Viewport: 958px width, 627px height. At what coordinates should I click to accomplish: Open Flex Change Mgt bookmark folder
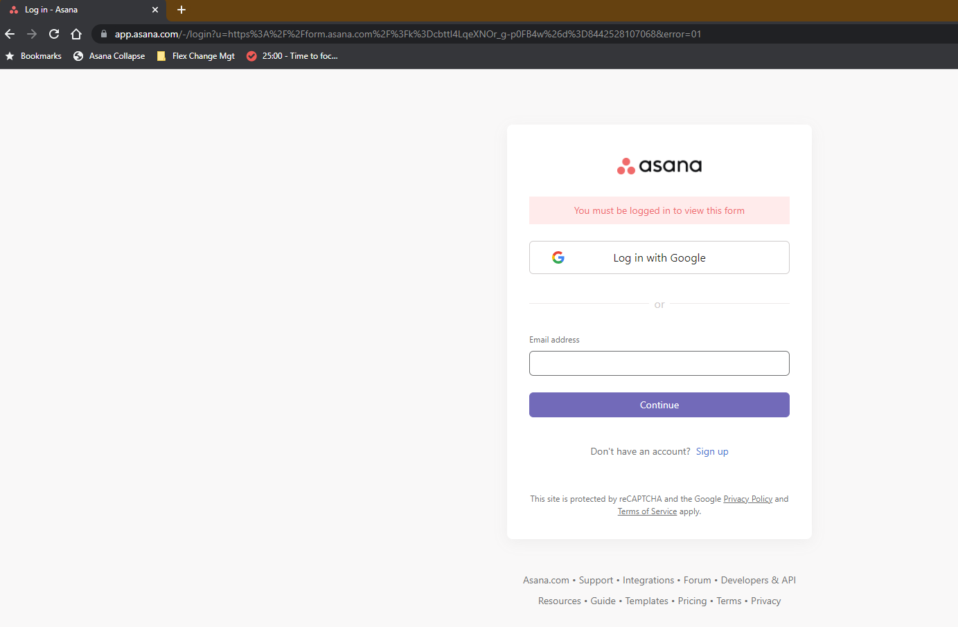tap(196, 56)
